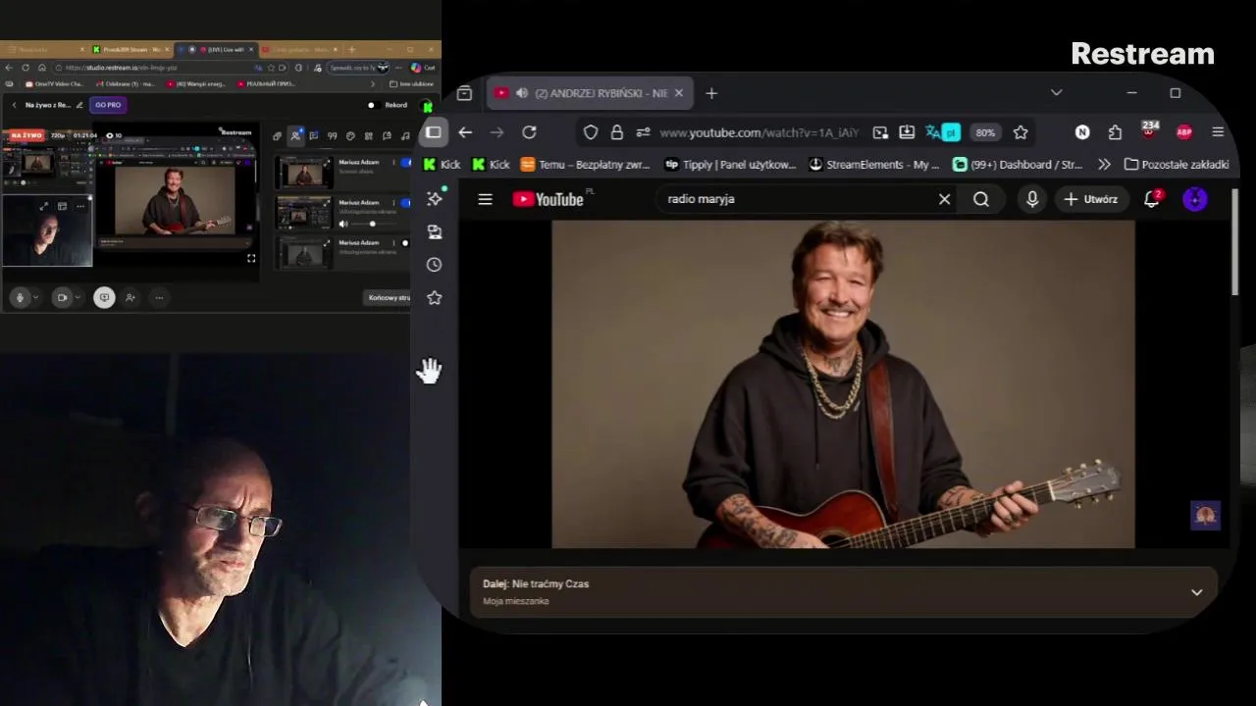Select first Mariusz Adam source thumbnail
This screenshot has width=1256, height=706.
coord(303,173)
